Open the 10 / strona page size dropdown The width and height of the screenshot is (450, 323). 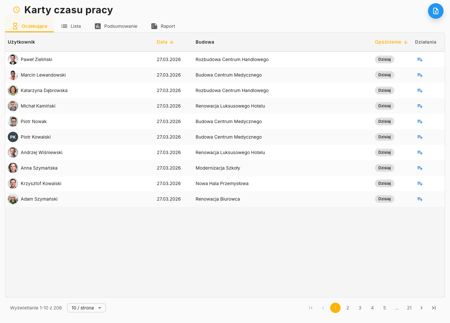86,308
